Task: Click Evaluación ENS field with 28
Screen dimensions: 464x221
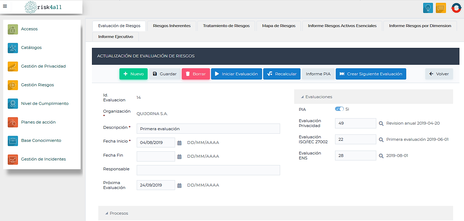Action: tap(355, 156)
